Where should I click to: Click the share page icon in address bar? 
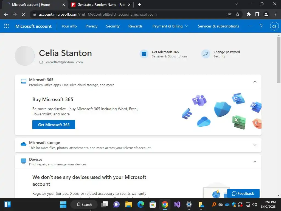point(229,14)
